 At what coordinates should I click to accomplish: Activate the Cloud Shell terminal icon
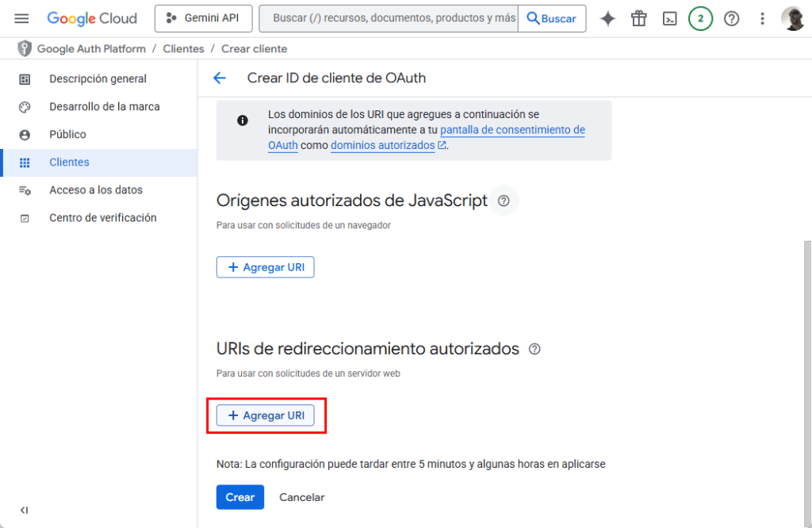tap(669, 18)
